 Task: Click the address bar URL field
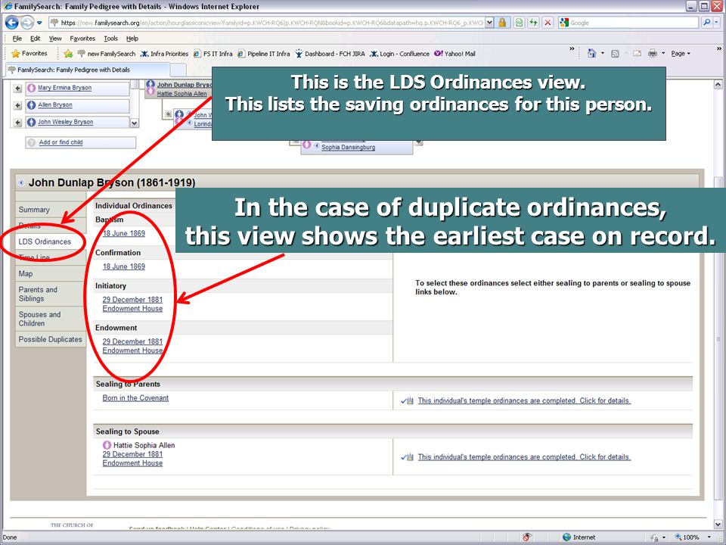(266, 23)
